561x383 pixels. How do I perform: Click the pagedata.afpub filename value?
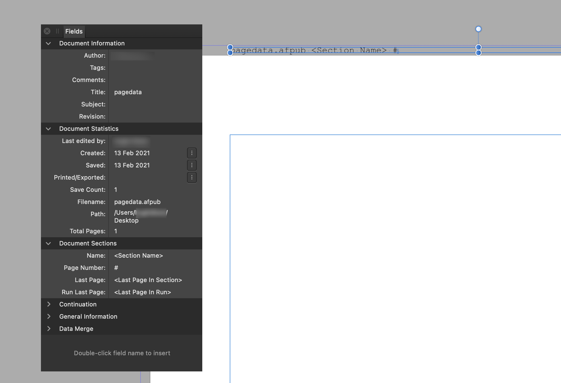[137, 202]
